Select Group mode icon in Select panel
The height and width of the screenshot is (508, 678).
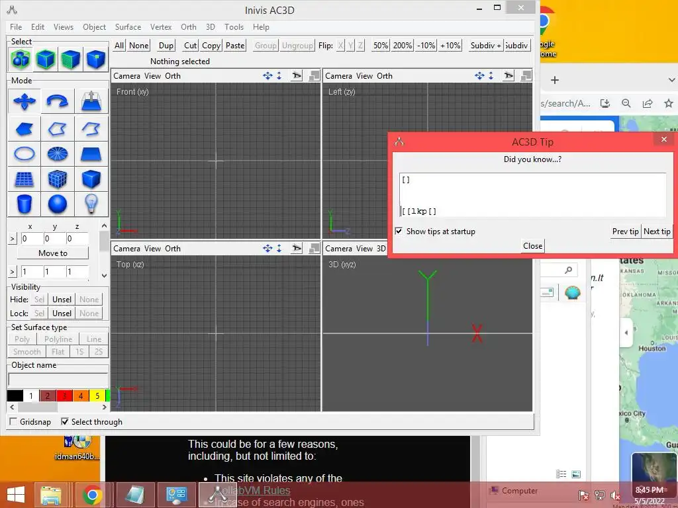[21, 59]
